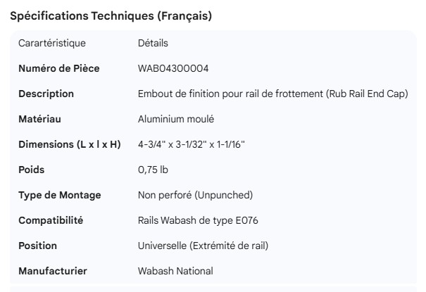Select the "Poids" row label

click(32, 170)
